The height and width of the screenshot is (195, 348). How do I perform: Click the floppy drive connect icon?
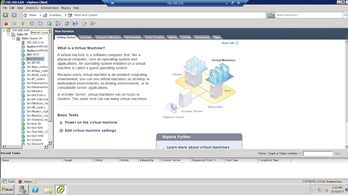click(x=75, y=24)
